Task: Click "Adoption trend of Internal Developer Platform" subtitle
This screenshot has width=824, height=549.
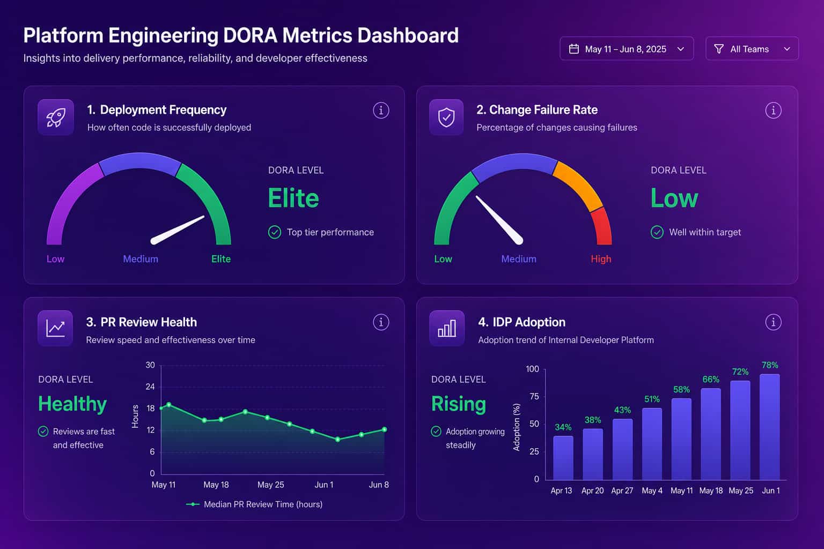Action: [566, 340]
